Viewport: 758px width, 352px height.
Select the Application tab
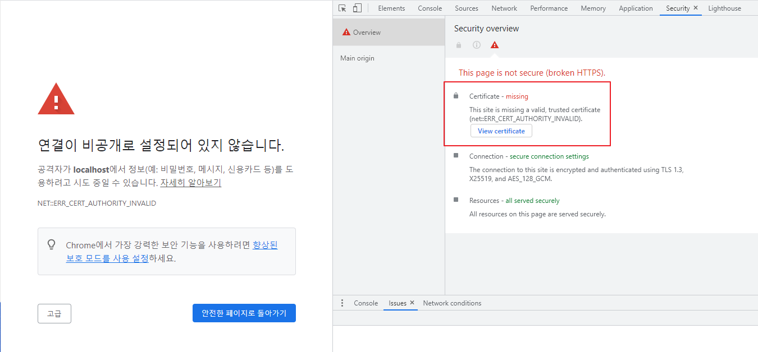point(636,8)
